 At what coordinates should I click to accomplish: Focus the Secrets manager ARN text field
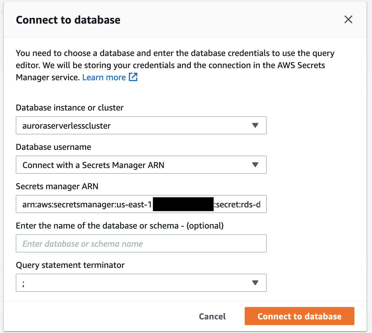point(141,204)
